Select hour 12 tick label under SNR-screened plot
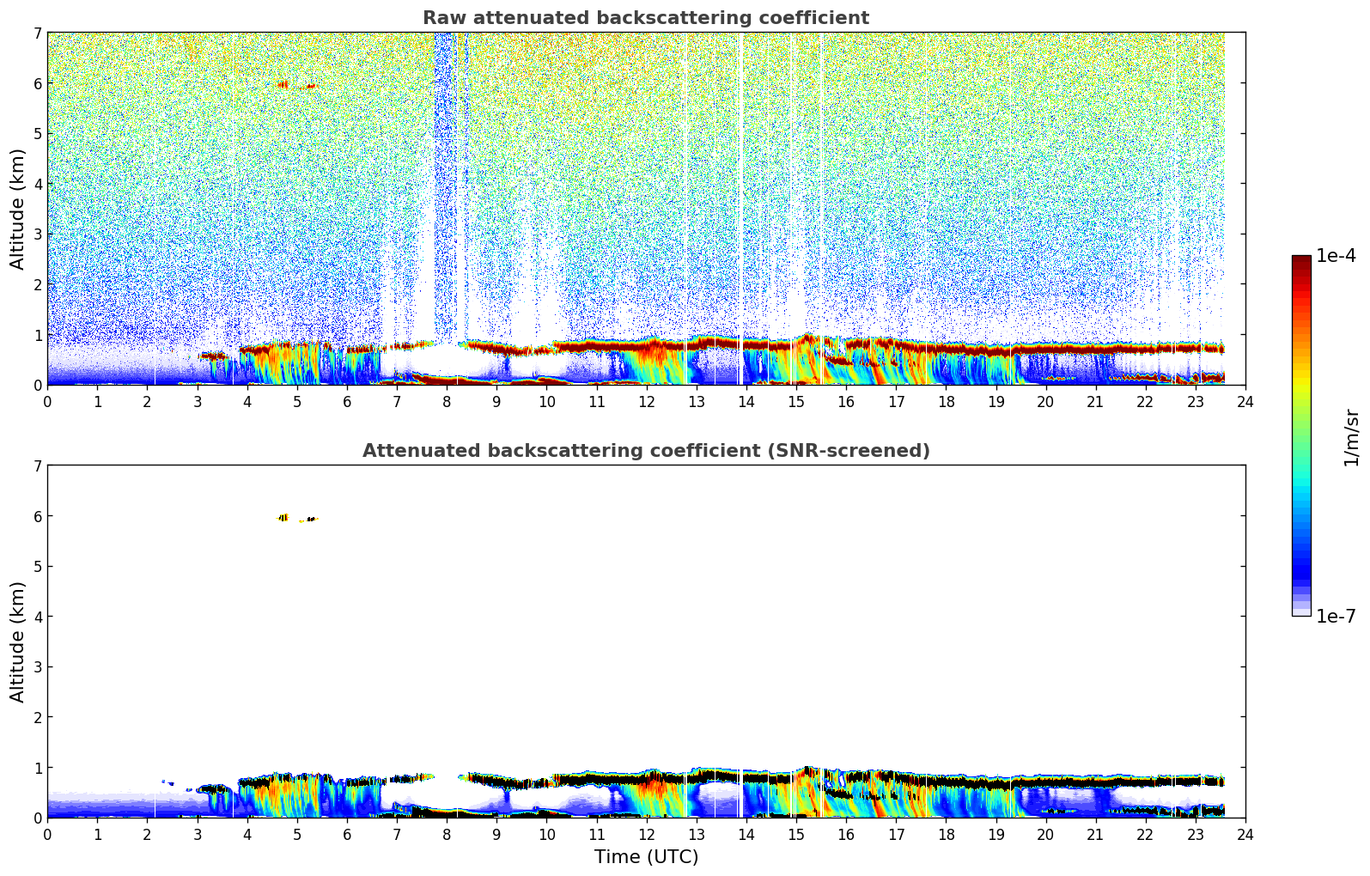The width and height of the screenshot is (1370, 876). pos(646,835)
